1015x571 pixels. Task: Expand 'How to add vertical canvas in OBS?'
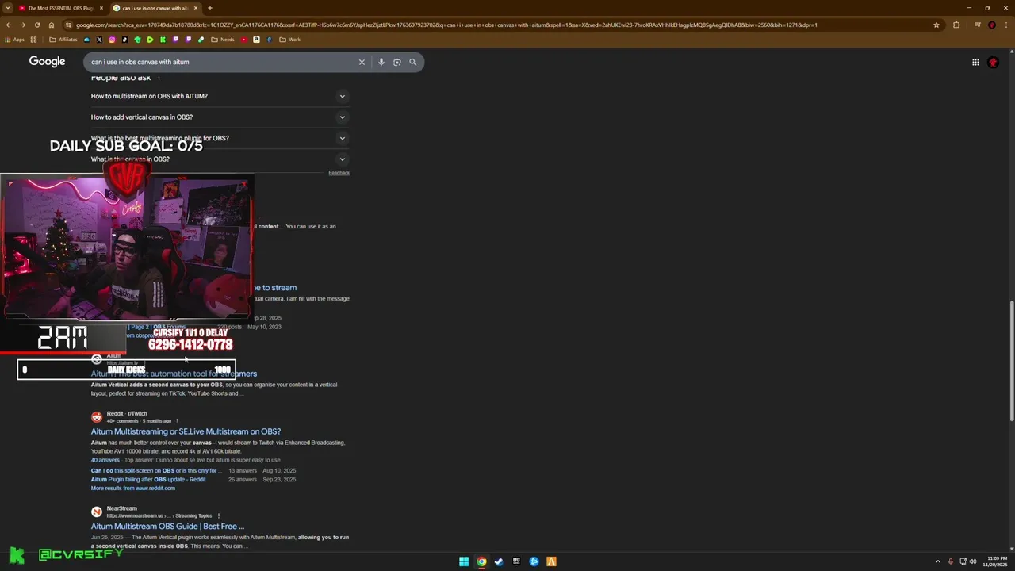pyautogui.click(x=220, y=117)
